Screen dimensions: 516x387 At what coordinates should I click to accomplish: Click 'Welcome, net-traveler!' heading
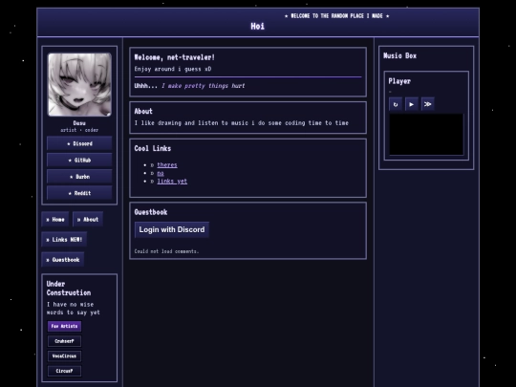tap(175, 57)
